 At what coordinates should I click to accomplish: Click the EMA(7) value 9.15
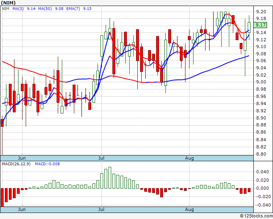(x=87, y=9)
